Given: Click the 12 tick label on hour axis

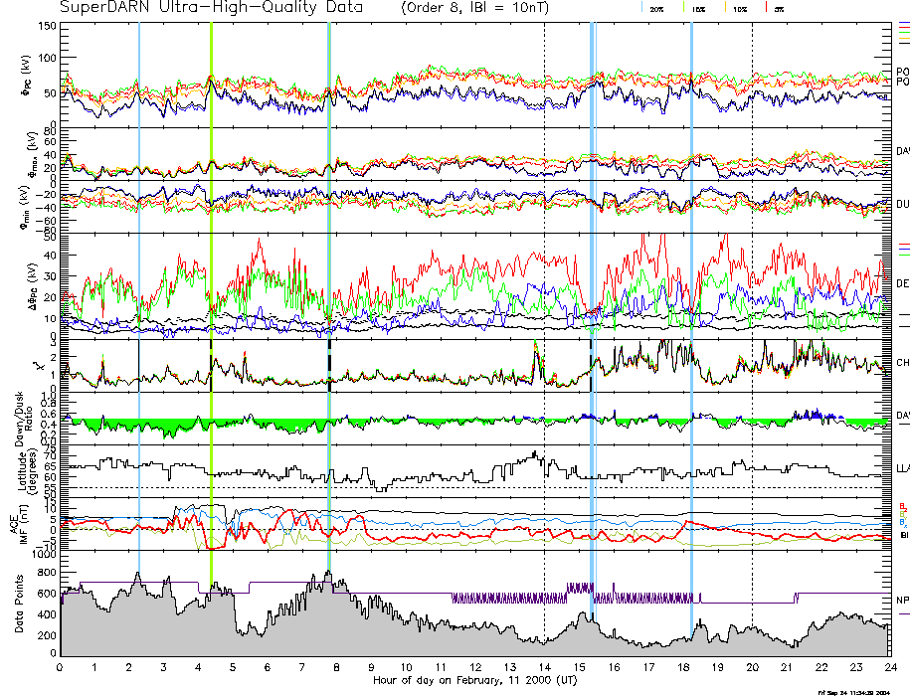Looking at the screenshot, I should point(475,666).
